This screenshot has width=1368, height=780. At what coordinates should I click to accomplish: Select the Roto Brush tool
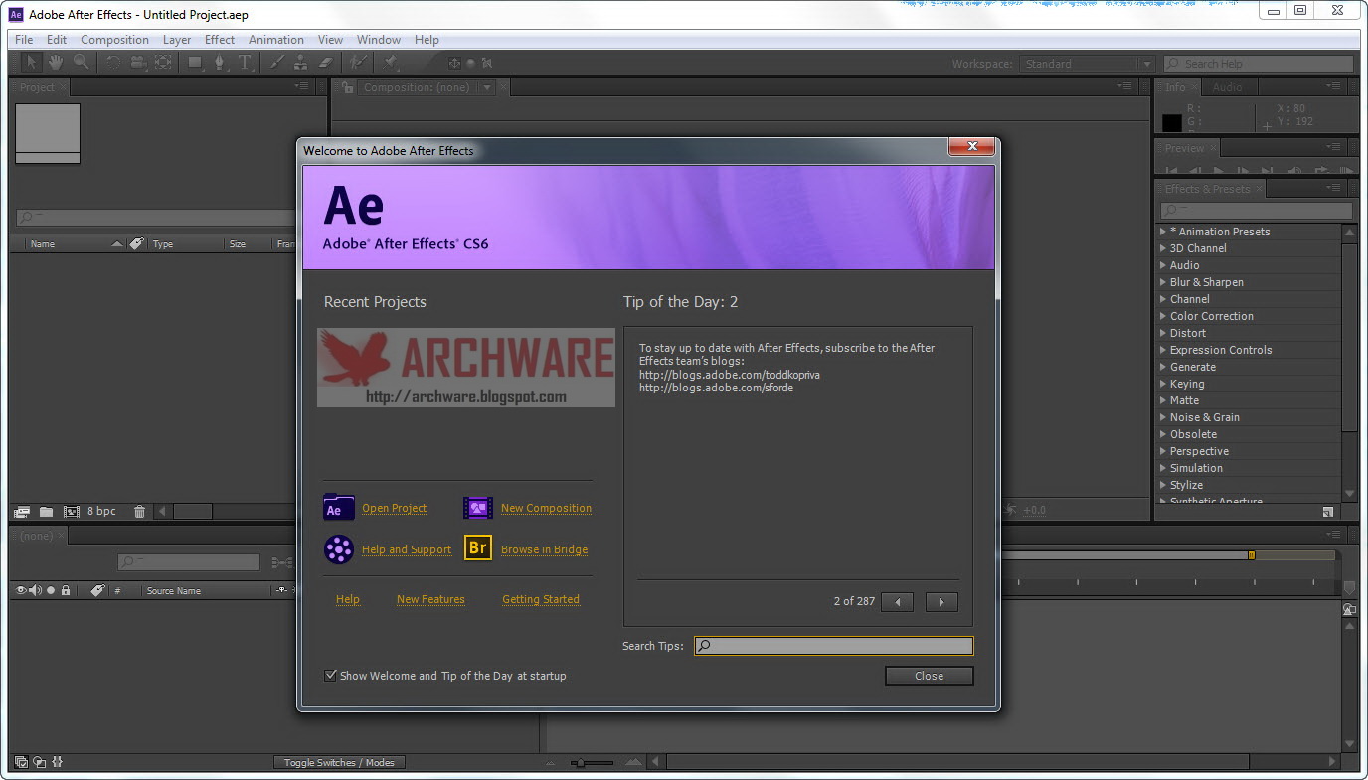[358, 63]
